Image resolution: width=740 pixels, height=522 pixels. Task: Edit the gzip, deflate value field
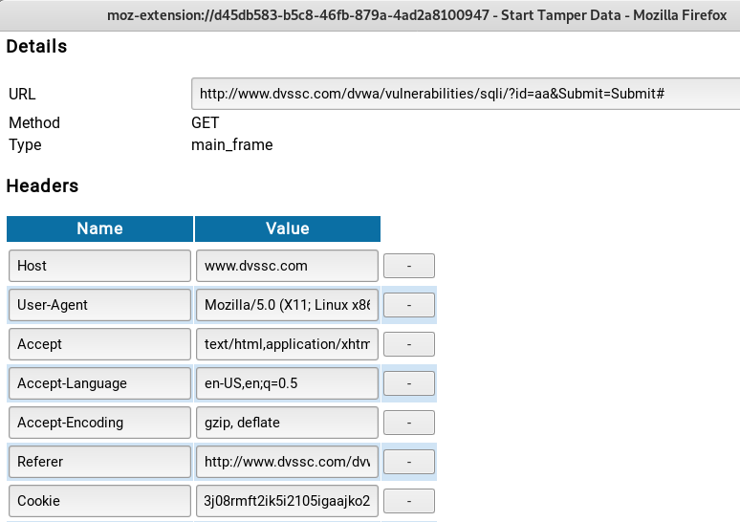click(x=287, y=423)
